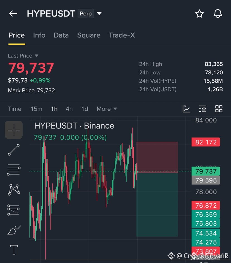
Task: Open the Trade-X tab
Action: [122, 35]
